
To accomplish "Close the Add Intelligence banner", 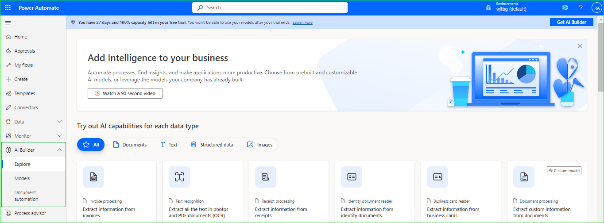I will (580, 46).
